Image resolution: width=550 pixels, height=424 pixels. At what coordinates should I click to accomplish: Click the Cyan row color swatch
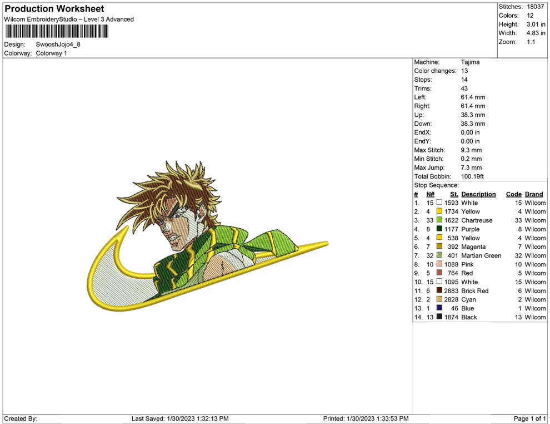pyautogui.click(x=439, y=299)
